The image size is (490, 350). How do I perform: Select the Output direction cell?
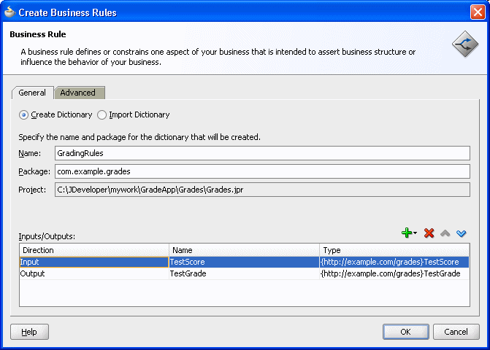click(x=94, y=273)
